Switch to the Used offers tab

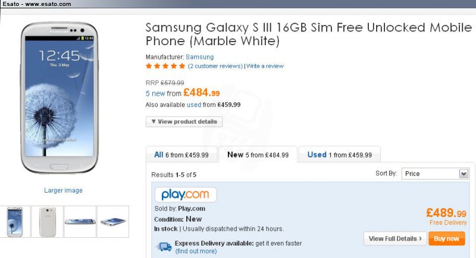339,155
